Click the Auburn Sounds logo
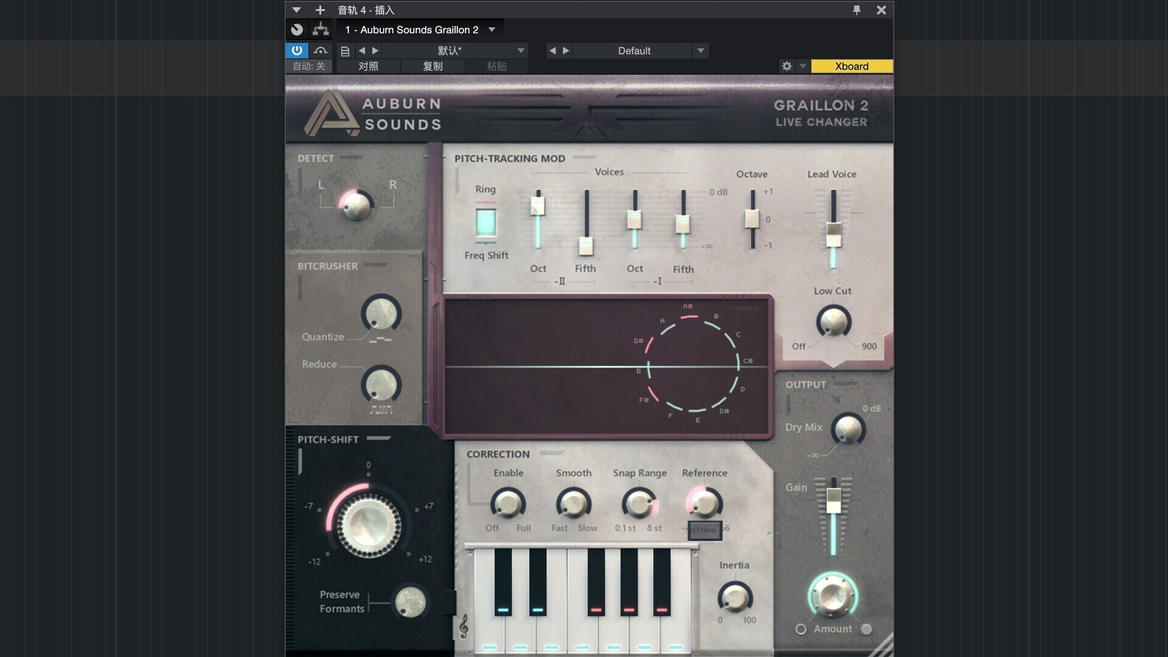Viewport: 1168px width, 657px height. tap(372, 113)
